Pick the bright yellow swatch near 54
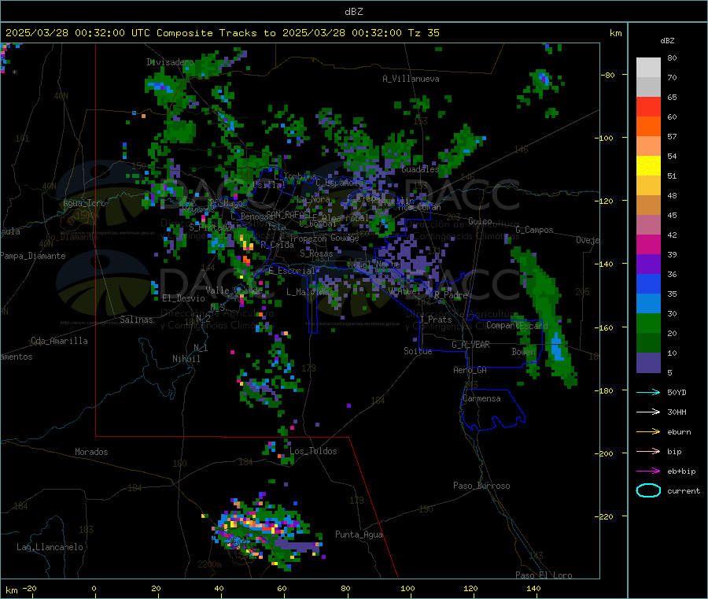 [x=648, y=166]
